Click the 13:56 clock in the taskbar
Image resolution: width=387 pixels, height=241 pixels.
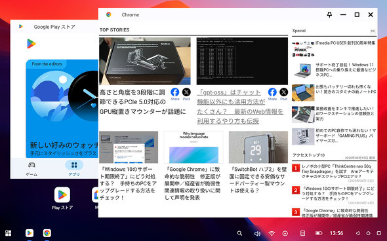pos(336,233)
